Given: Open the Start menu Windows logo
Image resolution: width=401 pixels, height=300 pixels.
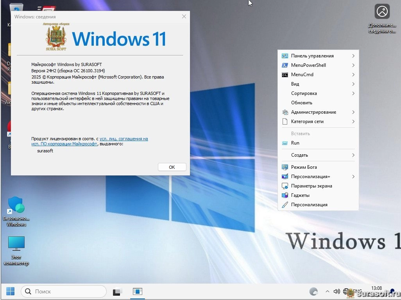Looking at the screenshot, I should coord(11,291).
